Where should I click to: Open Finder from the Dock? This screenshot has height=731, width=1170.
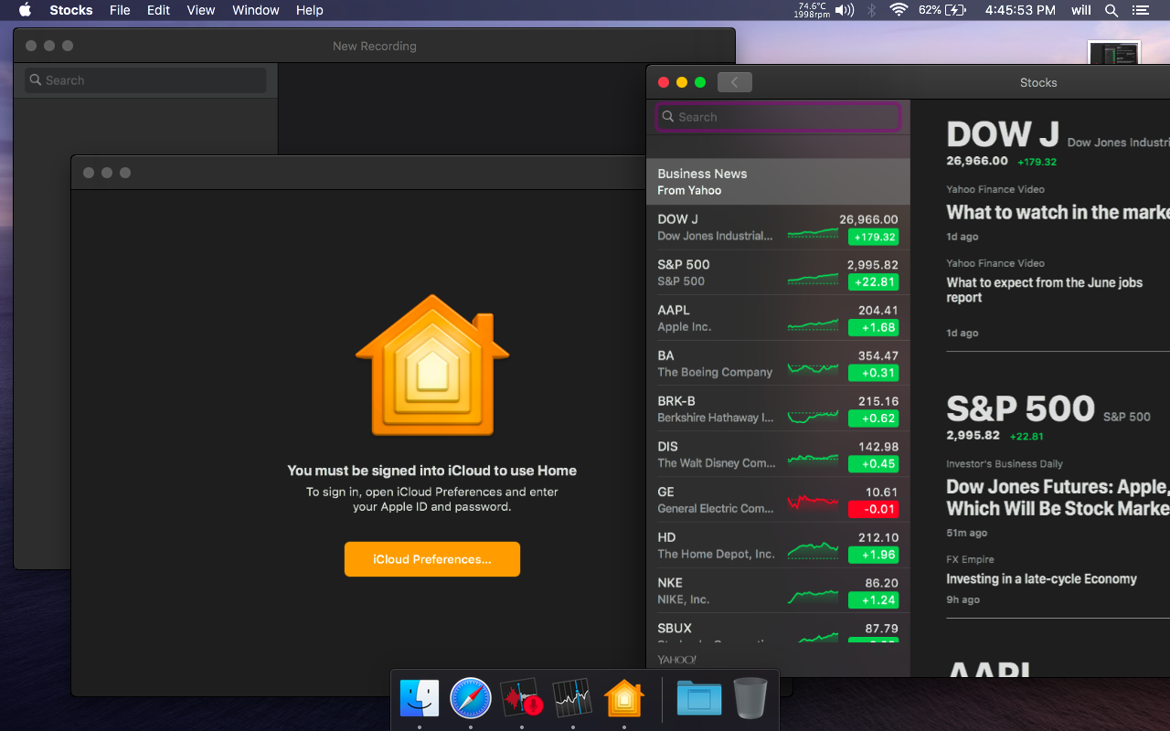[x=420, y=699]
